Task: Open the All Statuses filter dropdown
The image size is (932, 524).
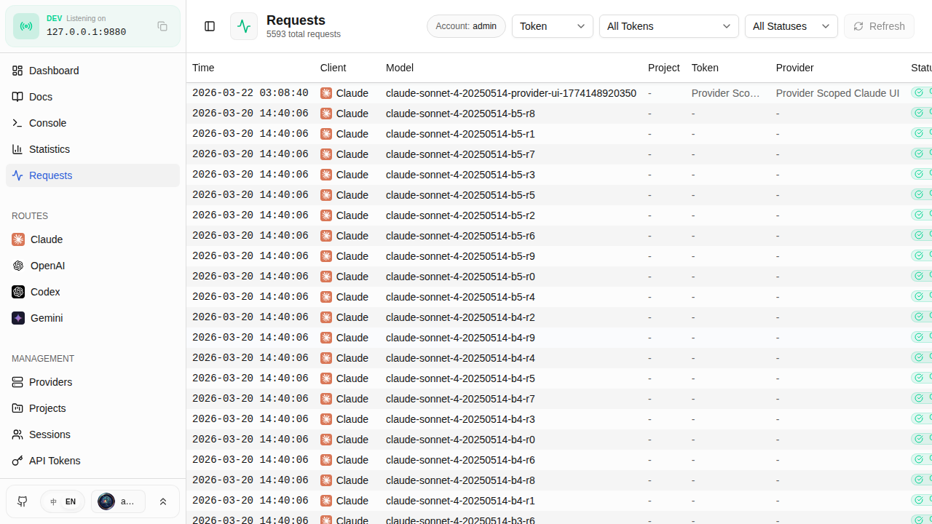Action: [x=791, y=26]
